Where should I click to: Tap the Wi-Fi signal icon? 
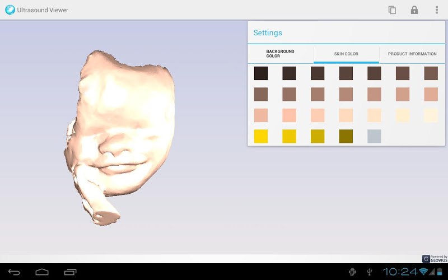point(423,272)
